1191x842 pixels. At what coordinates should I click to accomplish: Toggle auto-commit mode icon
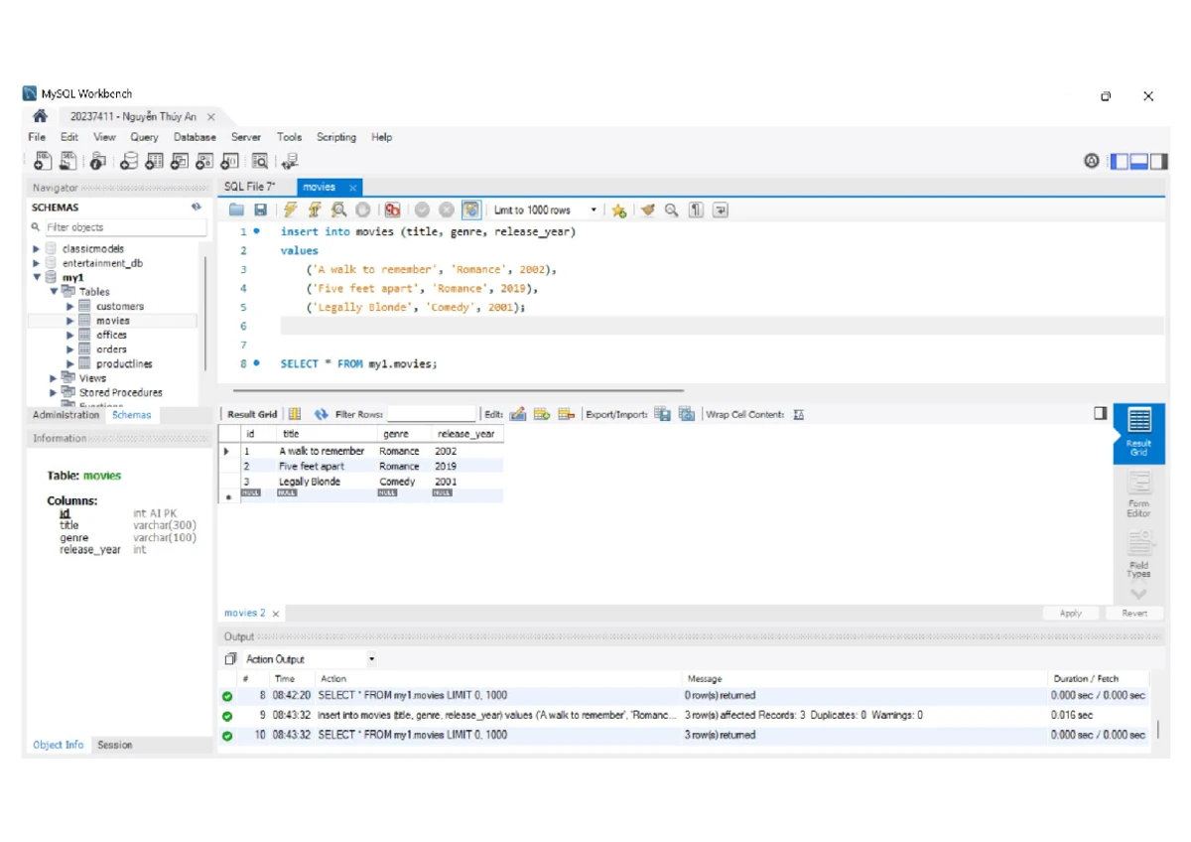pos(471,210)
